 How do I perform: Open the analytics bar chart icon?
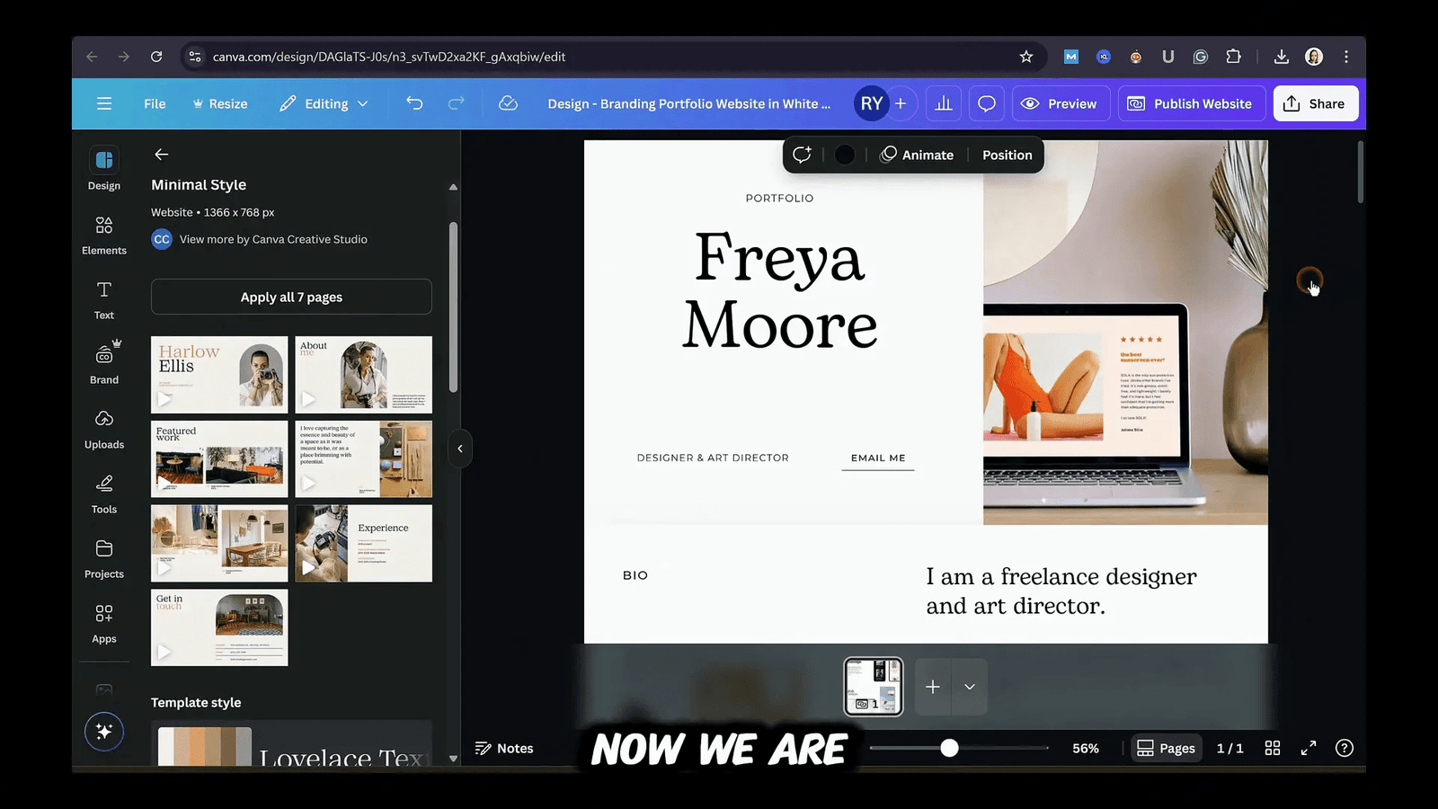(944, 103)
